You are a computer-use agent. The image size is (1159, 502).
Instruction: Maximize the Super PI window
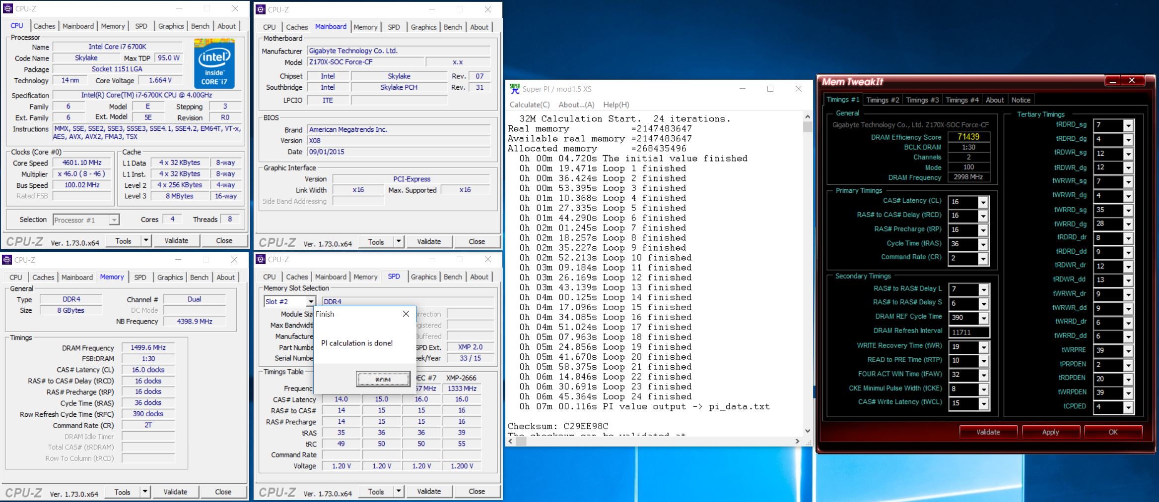[770, 89]
